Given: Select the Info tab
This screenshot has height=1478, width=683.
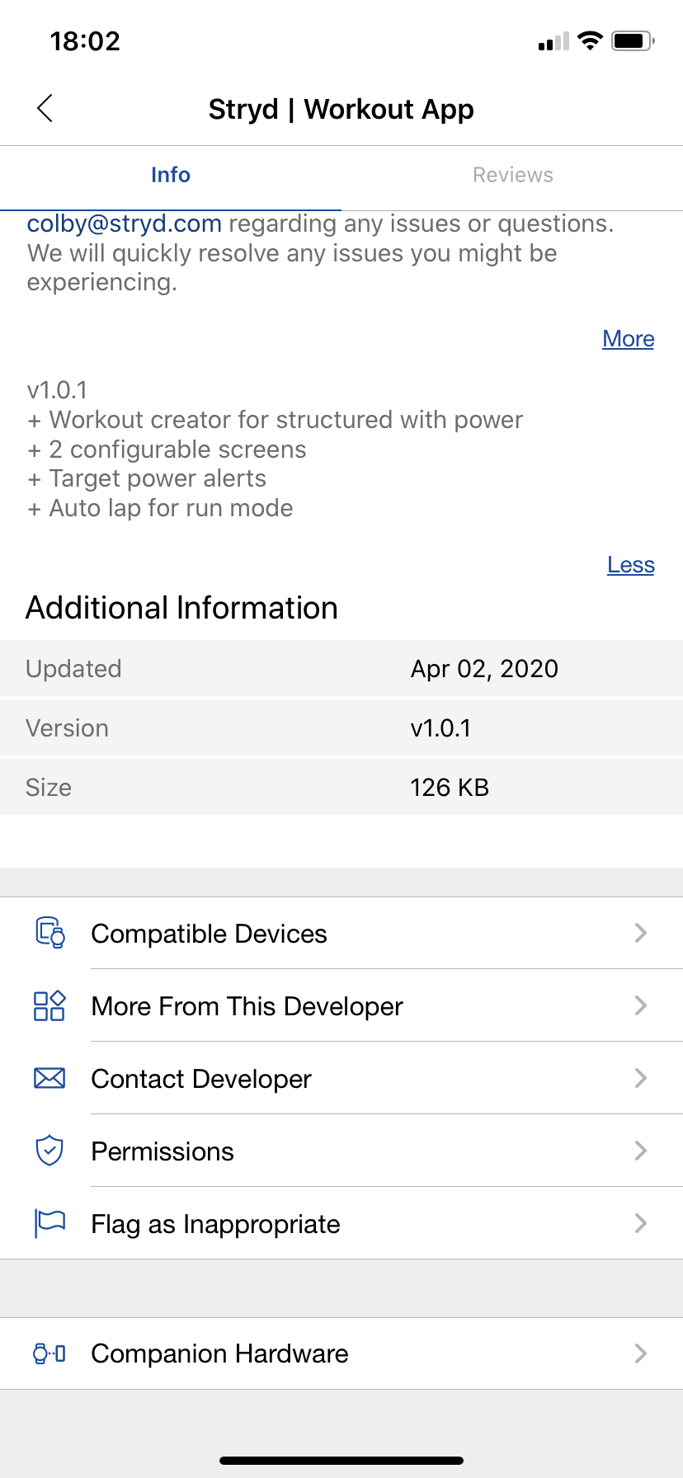Looking at the screenshot, I should pos(171,175).
